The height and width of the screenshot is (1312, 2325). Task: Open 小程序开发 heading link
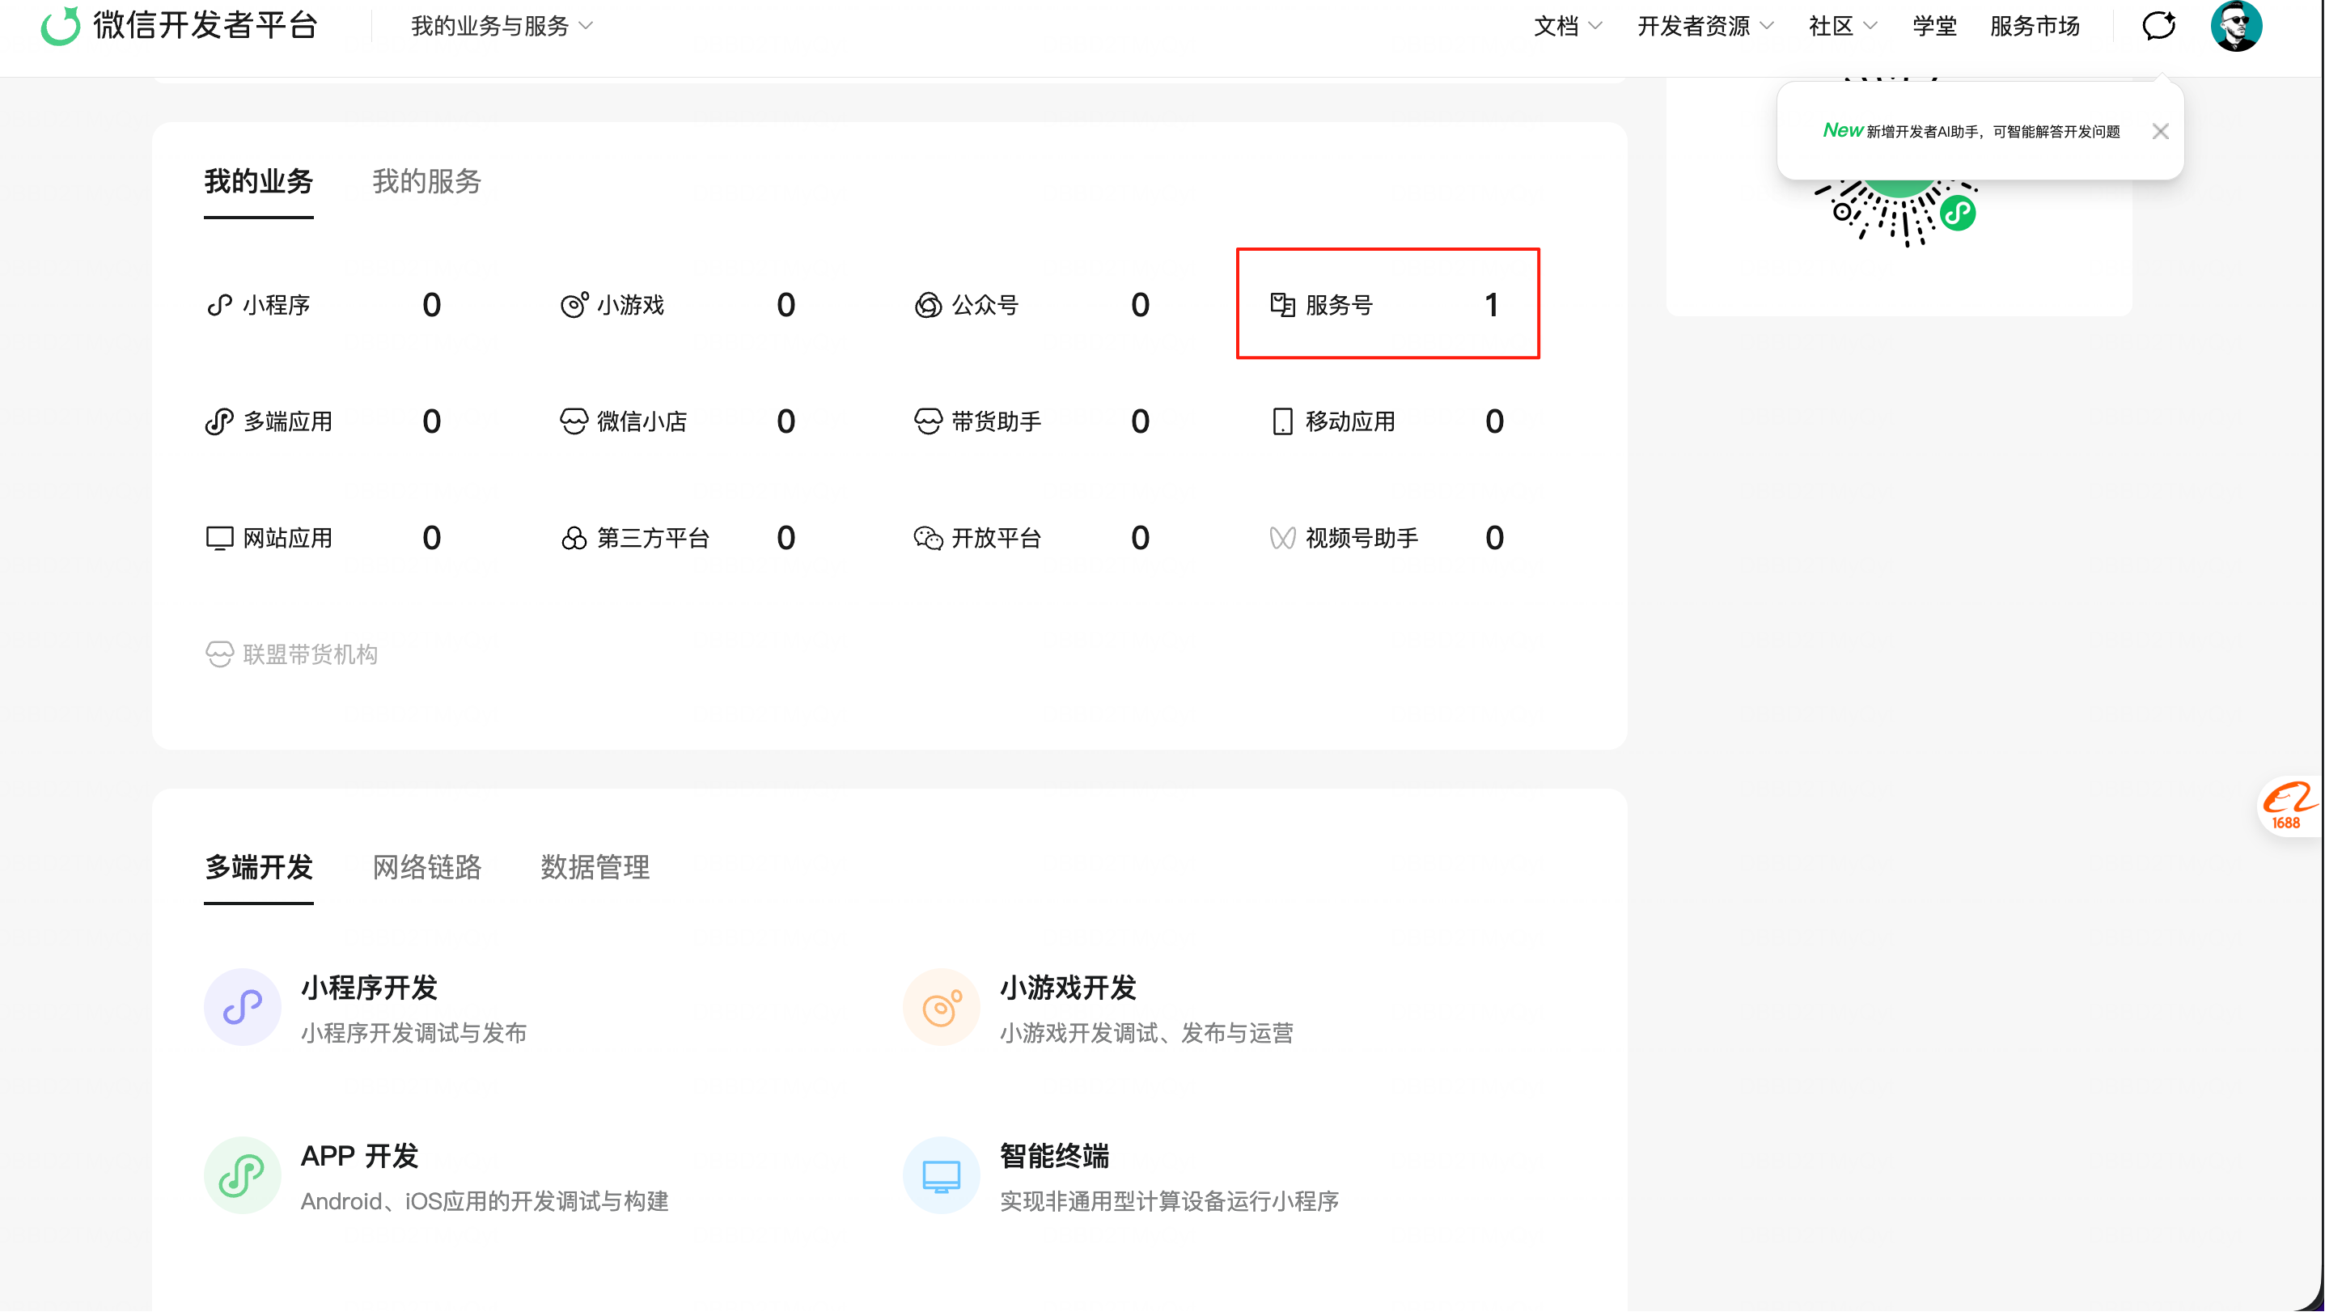tap(369, 988)
